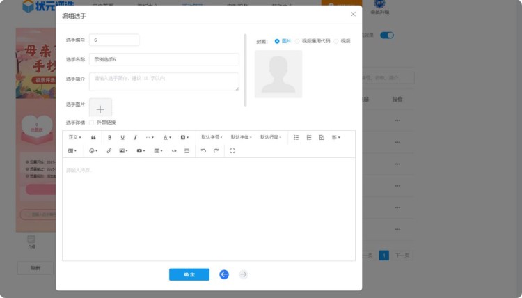This screenshot has height=298, width=522.
Task: Select the 视频 cover radio button
Action: (x=336, y=41)
